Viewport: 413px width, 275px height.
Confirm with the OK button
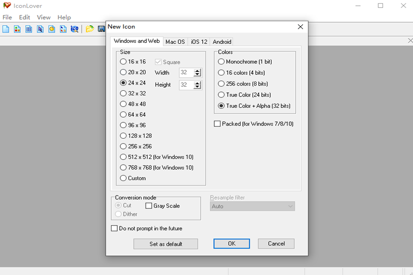pyautogui.click(x=232, y=244)
